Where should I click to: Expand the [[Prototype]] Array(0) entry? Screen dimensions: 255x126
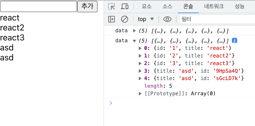coord(140,94)
